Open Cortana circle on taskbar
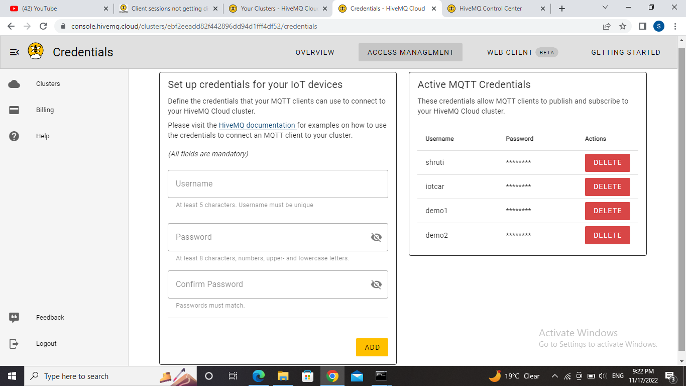The height and width of the screenshot is (386, 686). (209, 376)
